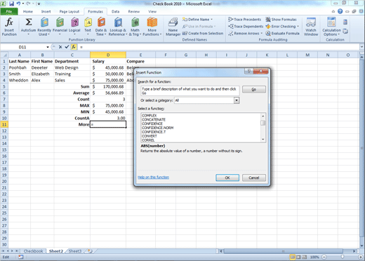Screen dimensions: 365x261
Task: Click the Salary header cell
Action: click(108, 61)
